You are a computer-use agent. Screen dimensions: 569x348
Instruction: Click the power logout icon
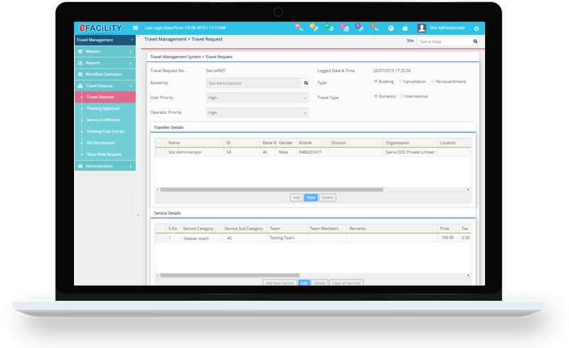click(x=476, y=28)
